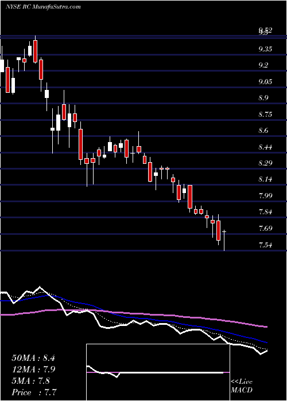The width and height of the screenshot is (287, 401).
Task: Click the 7.84 price axis label
Action: pos(266,212)
